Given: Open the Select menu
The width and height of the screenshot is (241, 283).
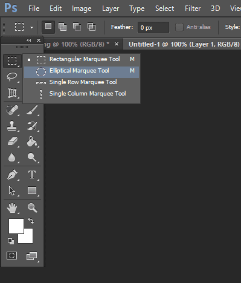Looking at the screenshot, I should pos(164,8).
